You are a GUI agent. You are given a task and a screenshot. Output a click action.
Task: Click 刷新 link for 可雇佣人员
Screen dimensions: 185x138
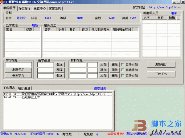174,13
